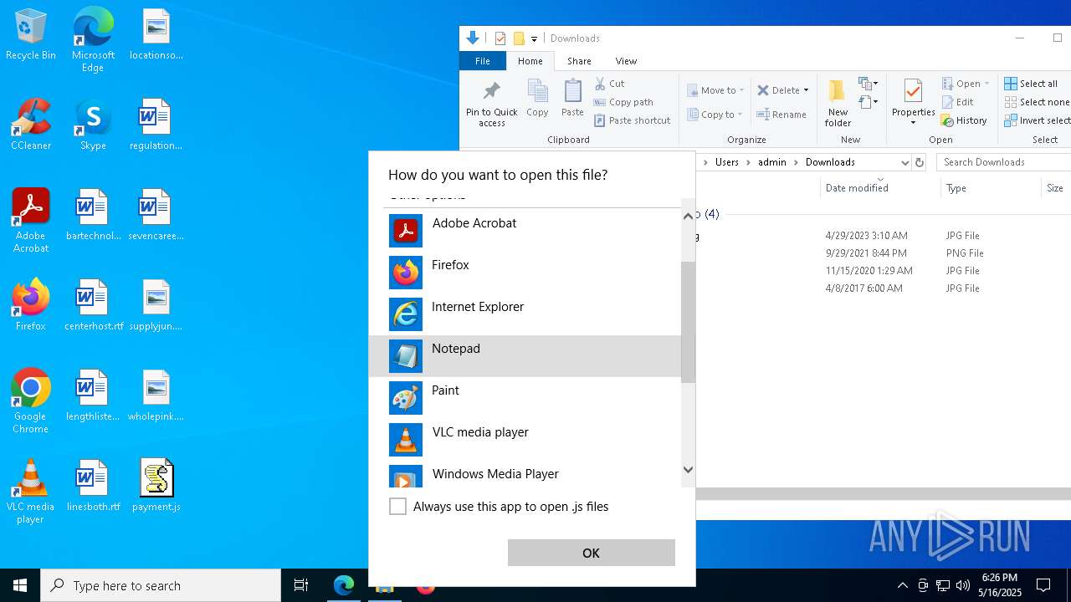
Task: Open the Windows Start menu
Action: [20, 585]
